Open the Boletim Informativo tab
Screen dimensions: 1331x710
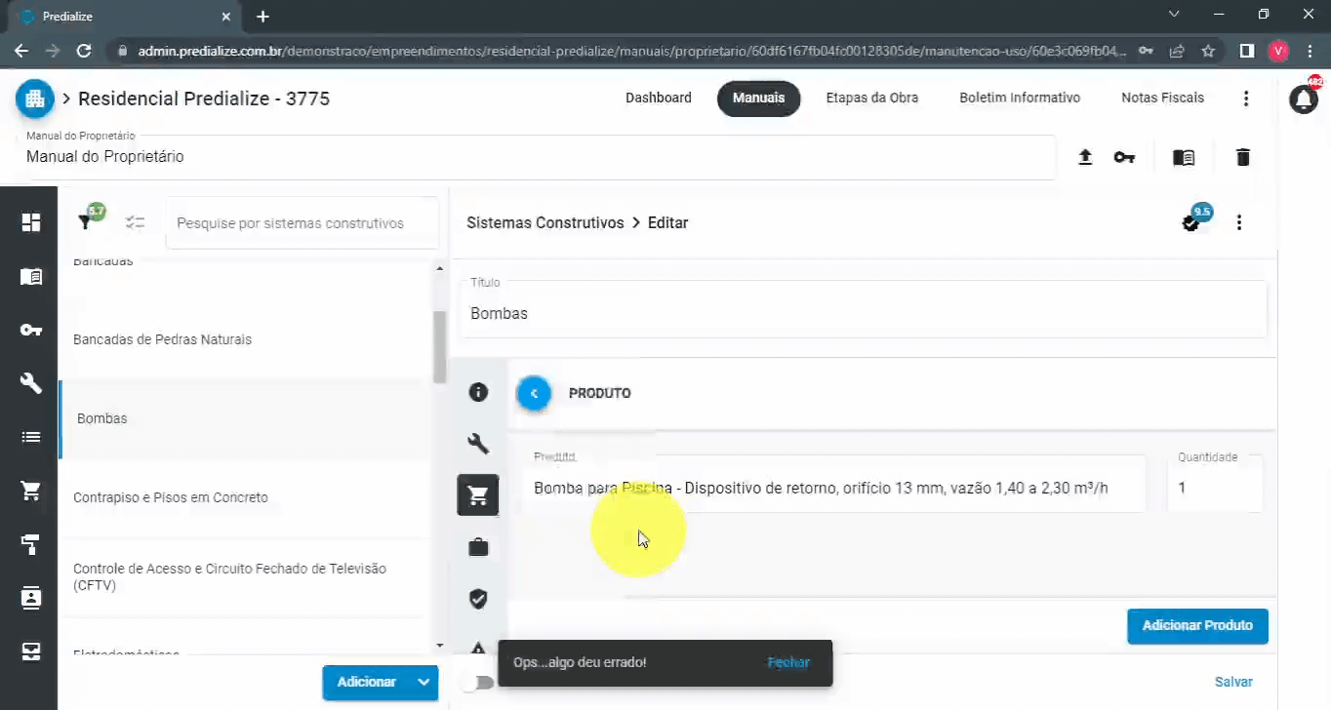(x=1019, y=98)
